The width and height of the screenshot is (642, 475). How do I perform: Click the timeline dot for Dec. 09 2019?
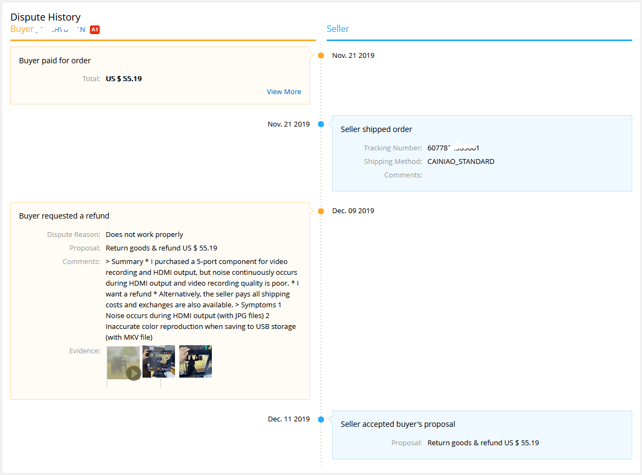pyautogui.click(x=321, y=212)
